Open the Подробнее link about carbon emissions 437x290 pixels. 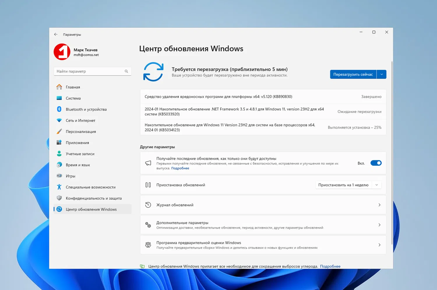pyautogui.click(x=330, y=266)
